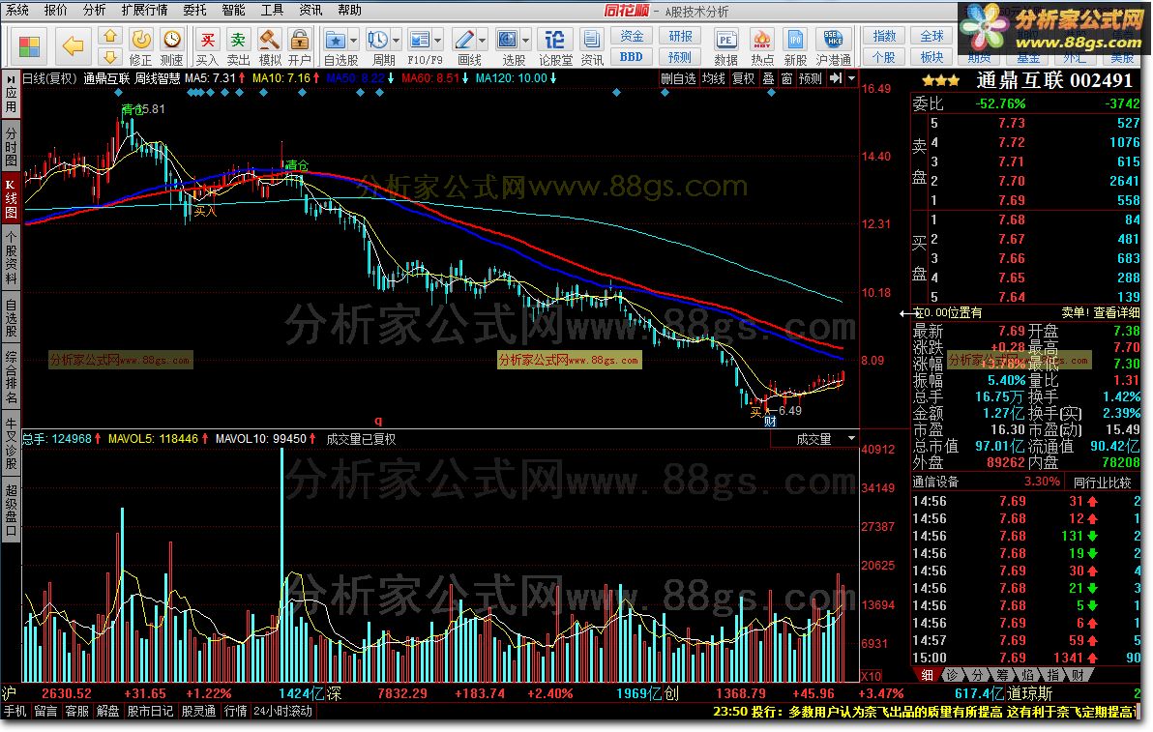The width and height of the screenshot is (1153, 732).
Task: Open the 成交量 indicator dropdown
Action: point(851,439)
